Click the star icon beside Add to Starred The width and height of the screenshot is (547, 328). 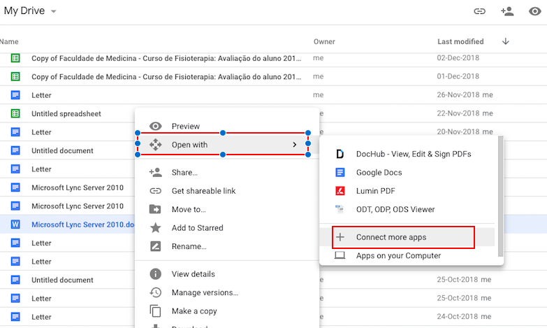click(155, 228)
